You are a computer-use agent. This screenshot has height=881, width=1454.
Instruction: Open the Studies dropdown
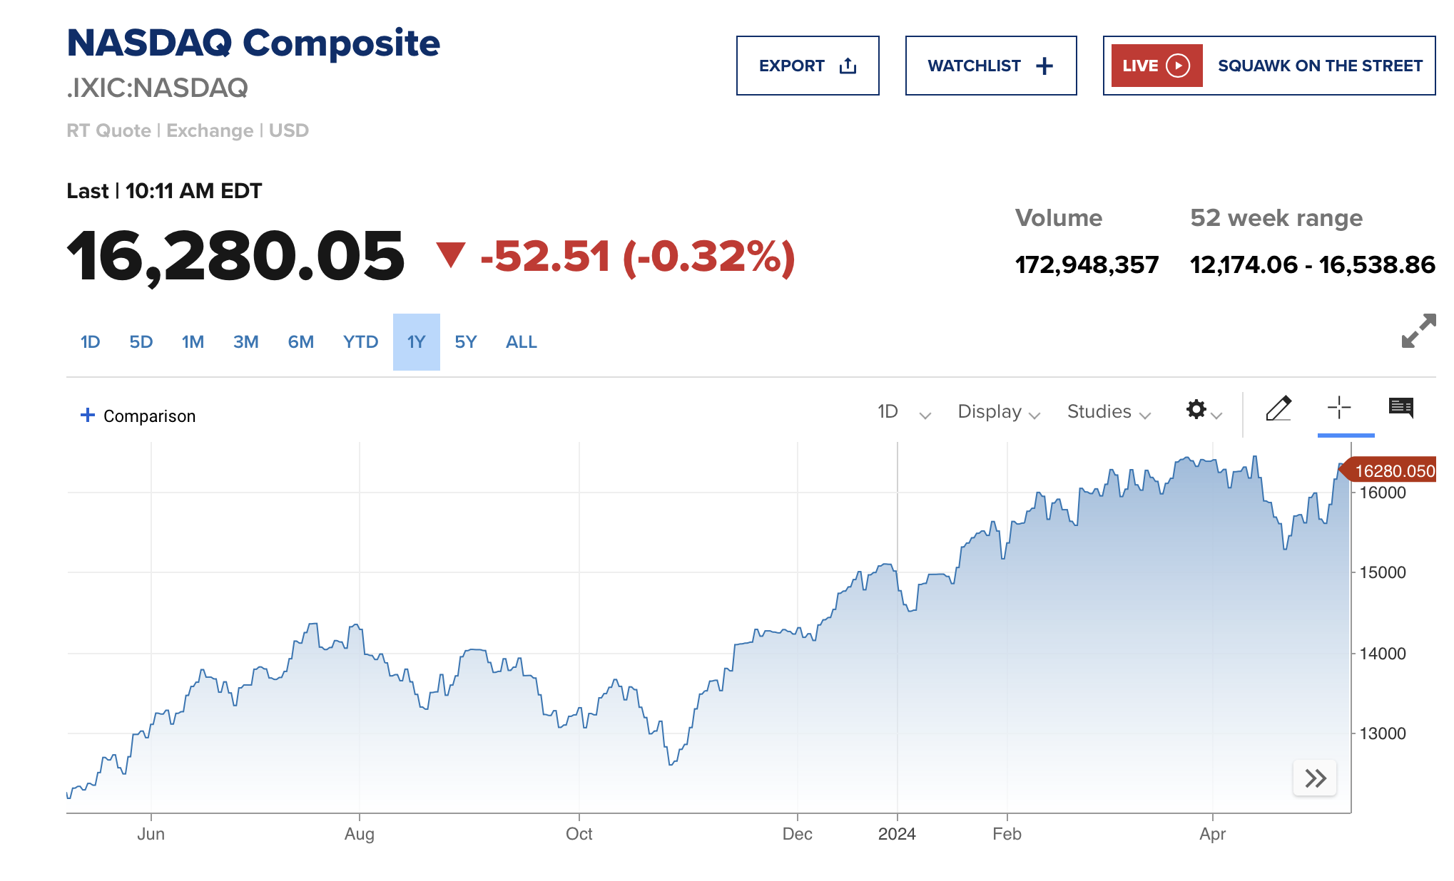1108,412
